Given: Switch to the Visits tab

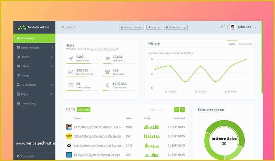Looking at the screenshot, I should (x=231, y=44).
